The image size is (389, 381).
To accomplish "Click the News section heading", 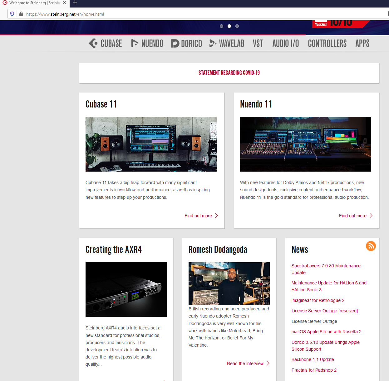I will pyautogui.click(x=300, y=249).
